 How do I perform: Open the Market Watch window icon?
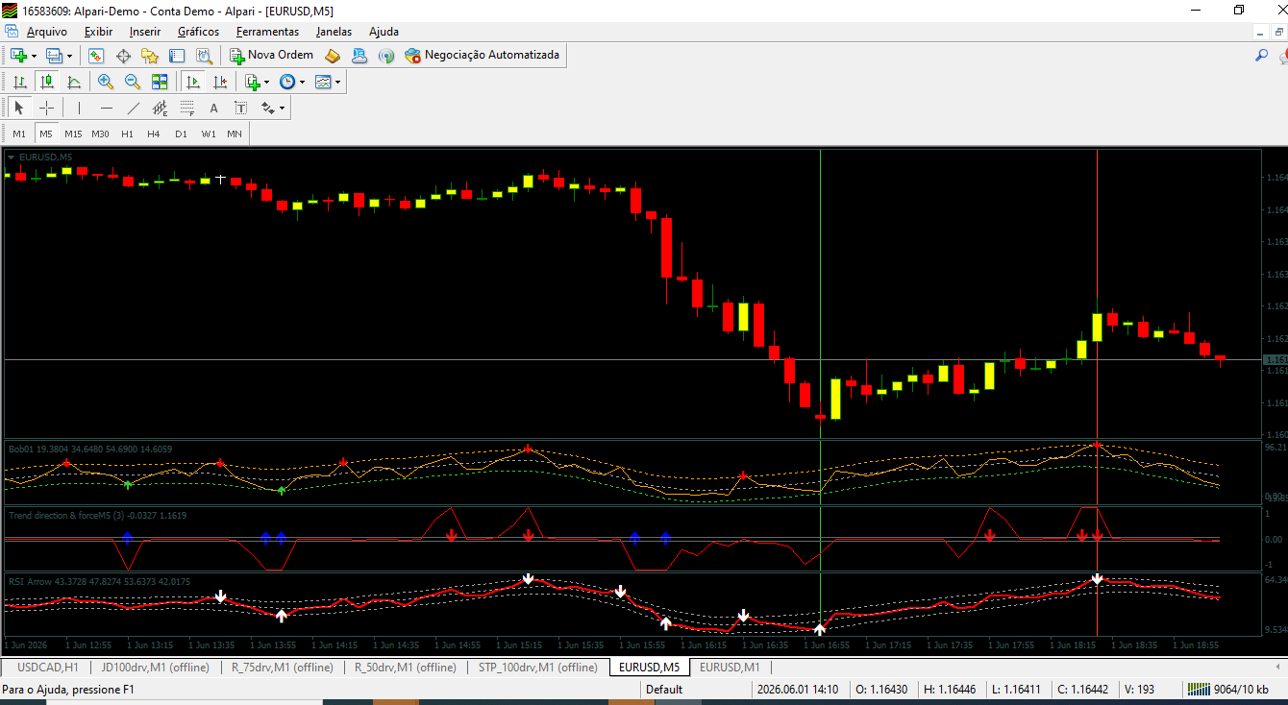[x=96, y=56]
